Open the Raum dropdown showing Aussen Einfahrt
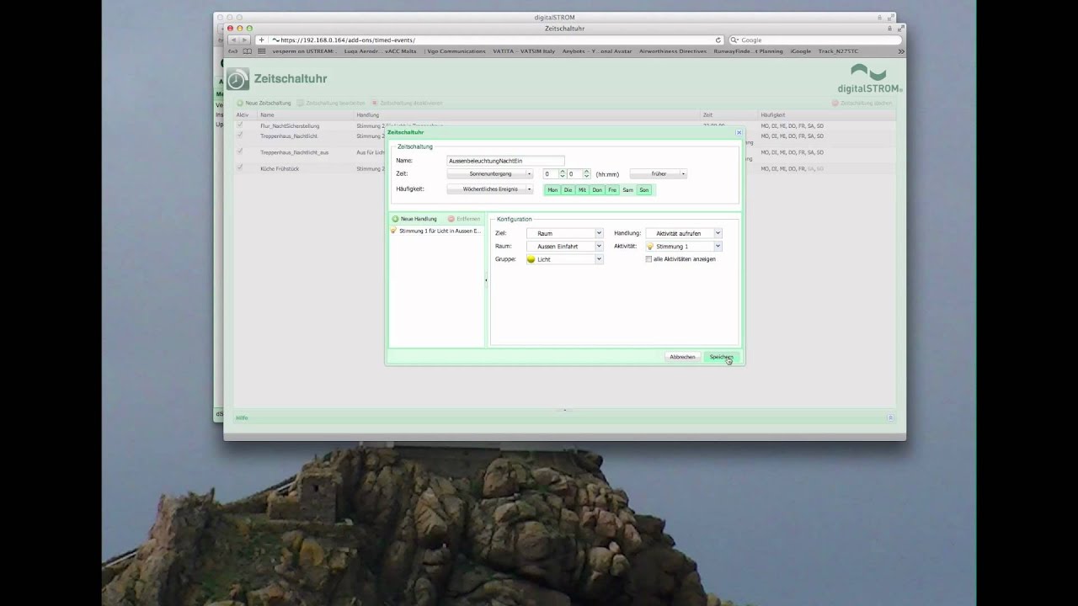Image resolution: width=1078 pixels, height=606 pixels. (x=565, y=247)
